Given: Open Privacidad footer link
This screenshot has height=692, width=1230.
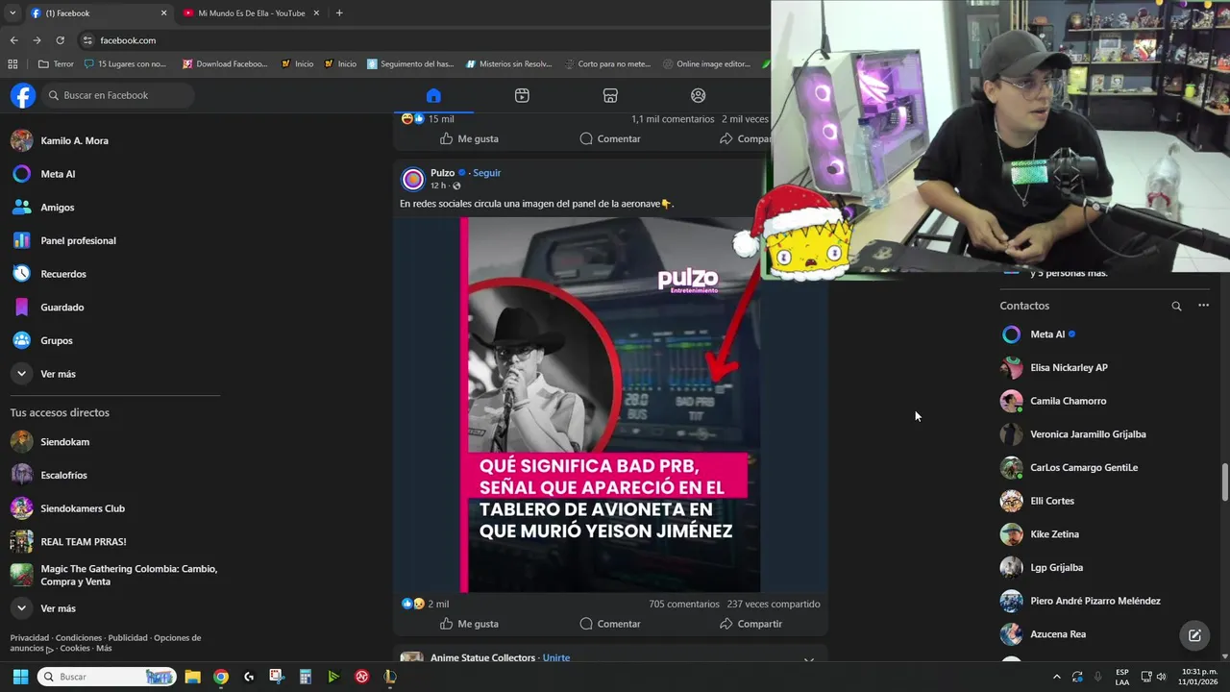Looking at the screenshot, I should (30, 638).
